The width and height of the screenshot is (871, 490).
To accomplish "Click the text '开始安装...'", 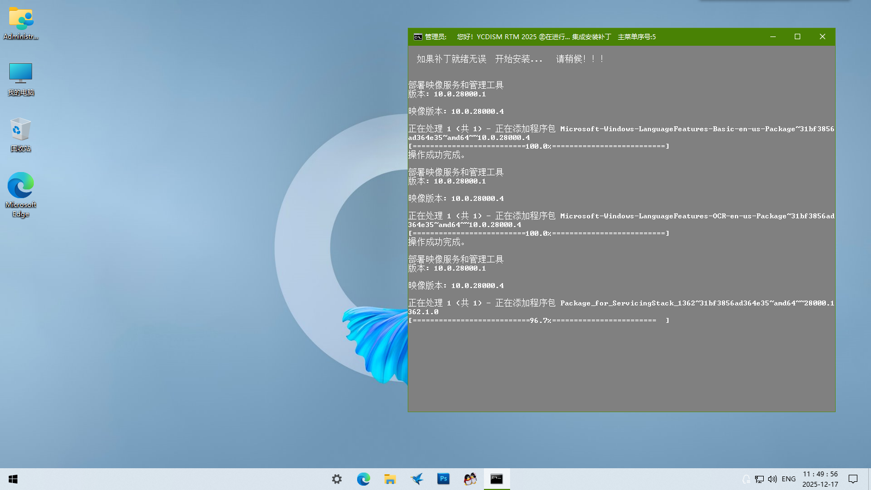I will click(519, 59).
